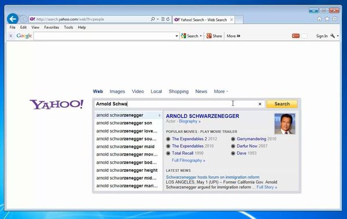The image size is (347, 219).
Task: Play the Total Recall trailer icon
Action: pos(168,153)
